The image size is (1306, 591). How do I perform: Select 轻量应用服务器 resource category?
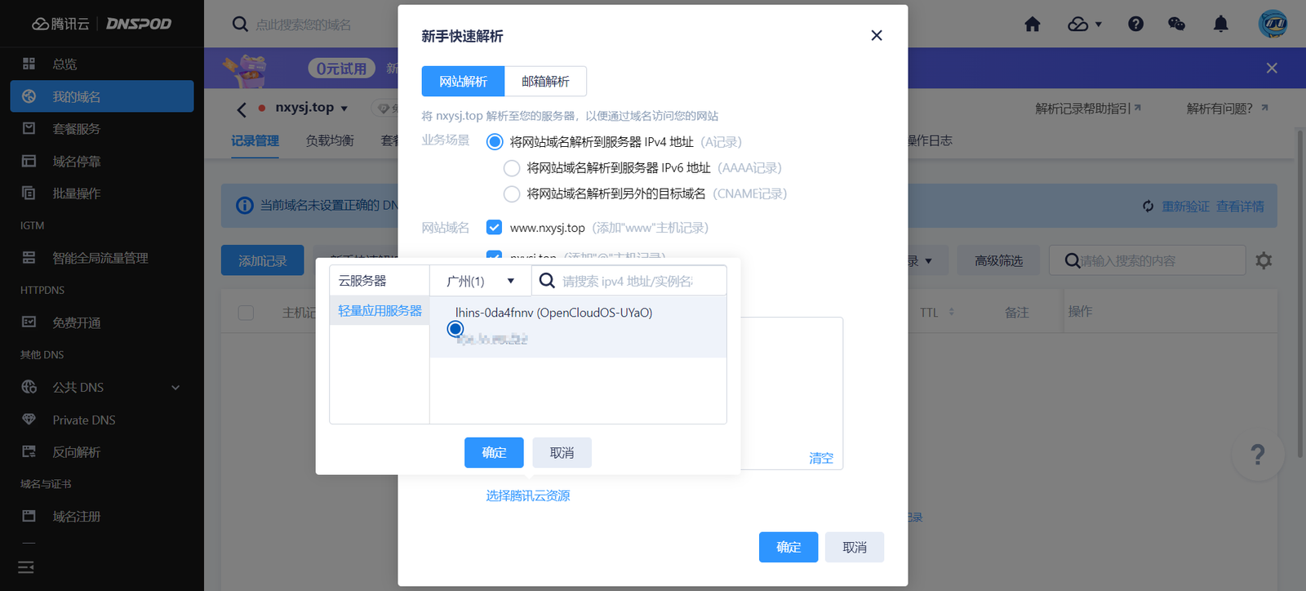point(380,311)
